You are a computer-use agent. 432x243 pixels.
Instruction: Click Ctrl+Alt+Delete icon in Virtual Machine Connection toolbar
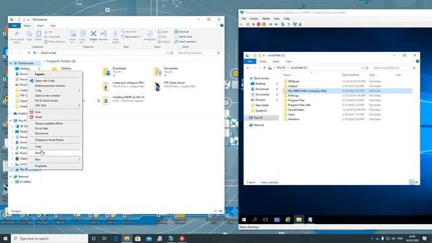click(x=242, y=24)
